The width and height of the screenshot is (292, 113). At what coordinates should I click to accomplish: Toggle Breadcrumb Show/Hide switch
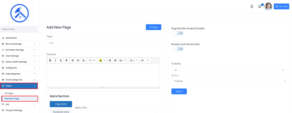pos(179,49)
